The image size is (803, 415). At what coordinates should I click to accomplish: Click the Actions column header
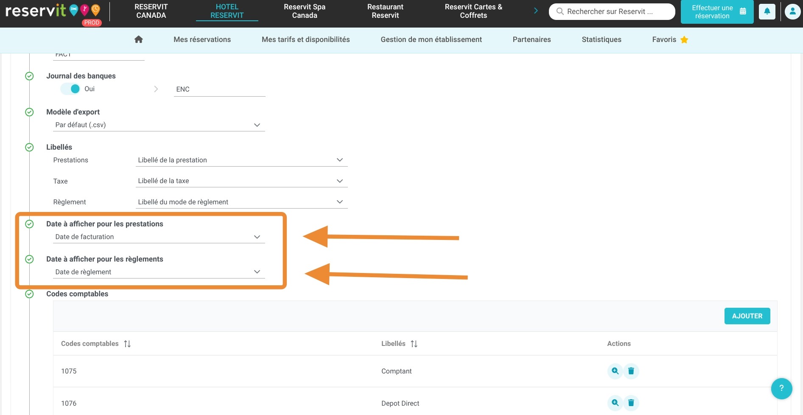[x=618, y=343]
